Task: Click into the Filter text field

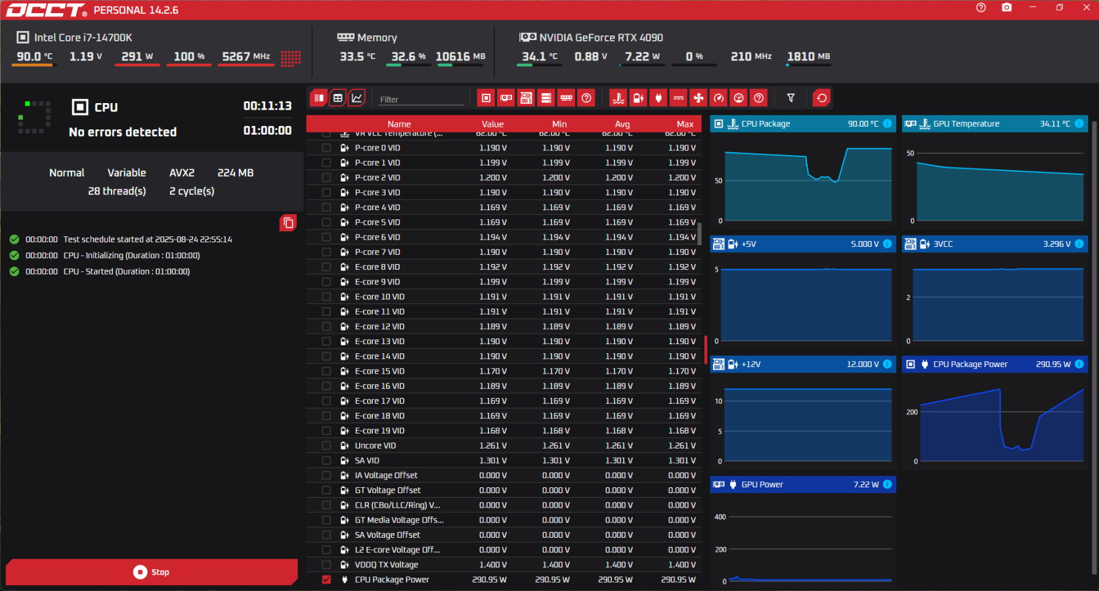Action: [x=420, y=99]
